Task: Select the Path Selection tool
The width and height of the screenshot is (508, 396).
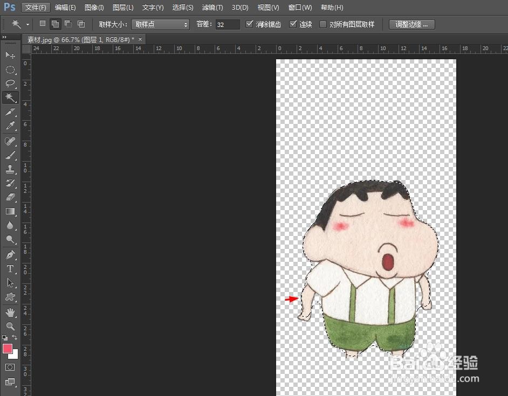Action: click(10, 283)
